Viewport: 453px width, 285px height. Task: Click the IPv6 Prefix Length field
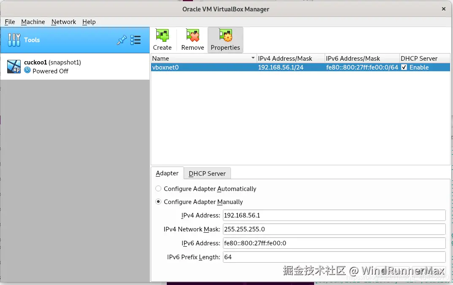pos(334,257)
